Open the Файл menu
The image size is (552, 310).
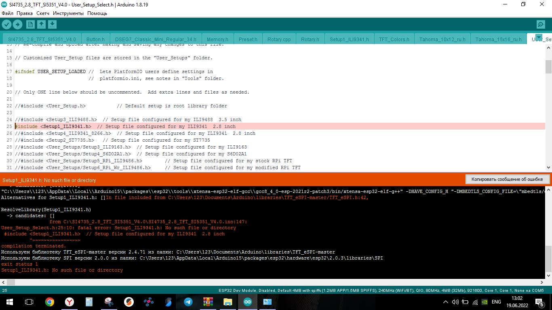pos(7,13)
